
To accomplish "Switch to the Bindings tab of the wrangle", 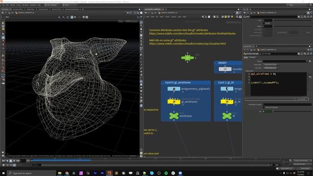I will tap(252, 58).
